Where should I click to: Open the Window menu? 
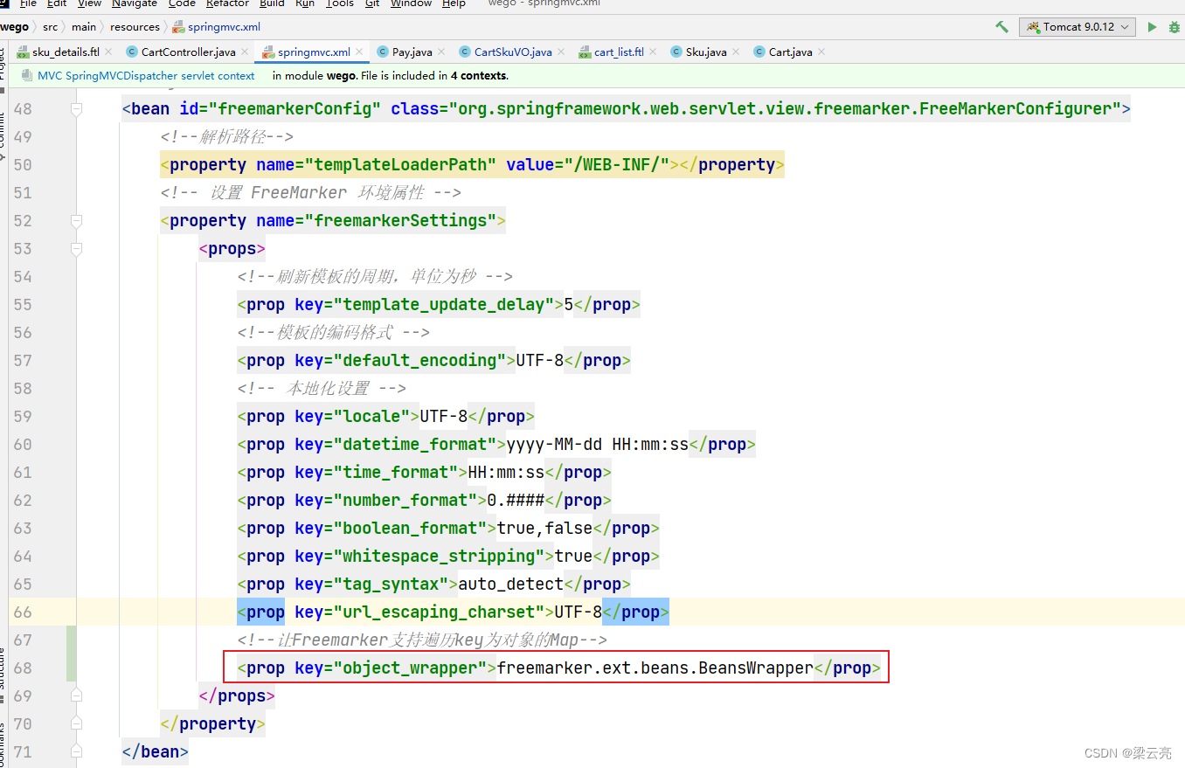[411, 3]
